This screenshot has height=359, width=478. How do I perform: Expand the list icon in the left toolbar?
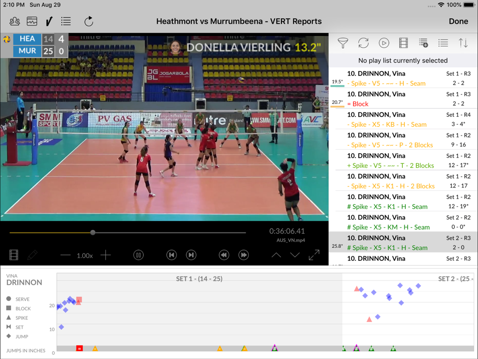point(65,21)
